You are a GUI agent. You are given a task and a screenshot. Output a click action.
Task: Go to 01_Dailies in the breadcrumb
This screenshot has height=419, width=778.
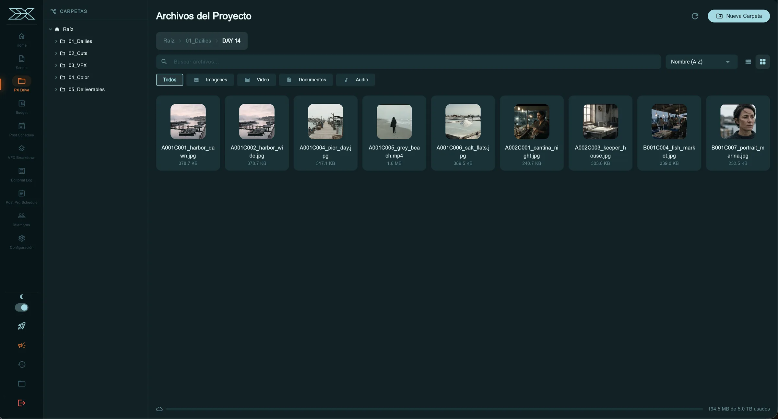[198, 41]
